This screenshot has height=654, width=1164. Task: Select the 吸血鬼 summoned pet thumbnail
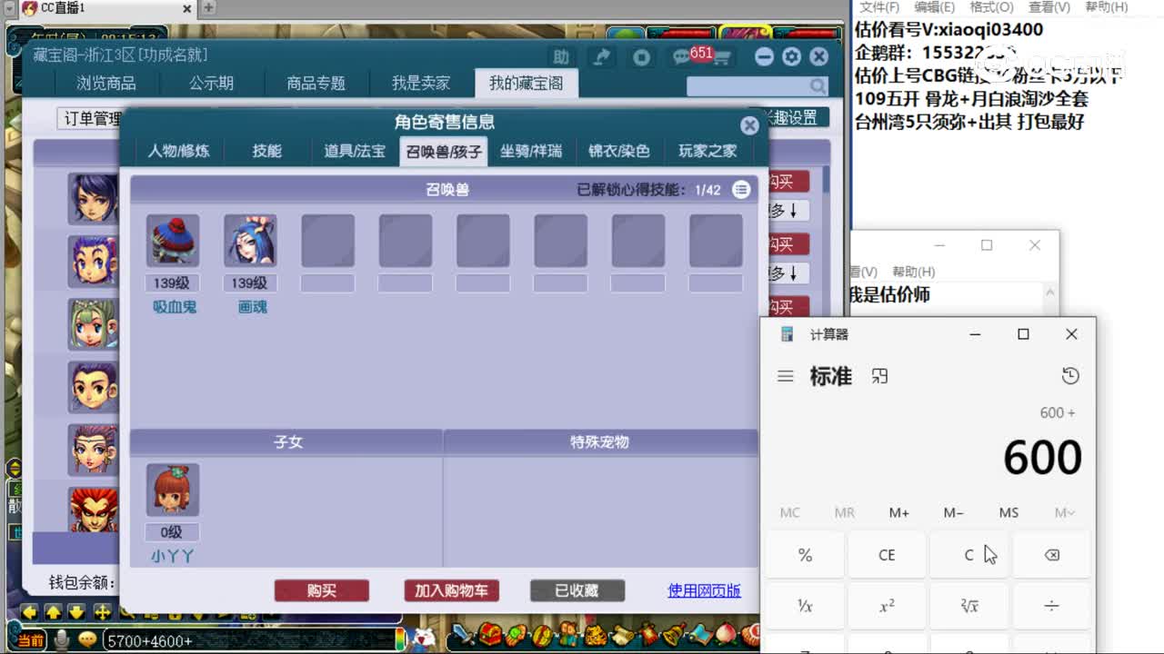tap(172, 240)
